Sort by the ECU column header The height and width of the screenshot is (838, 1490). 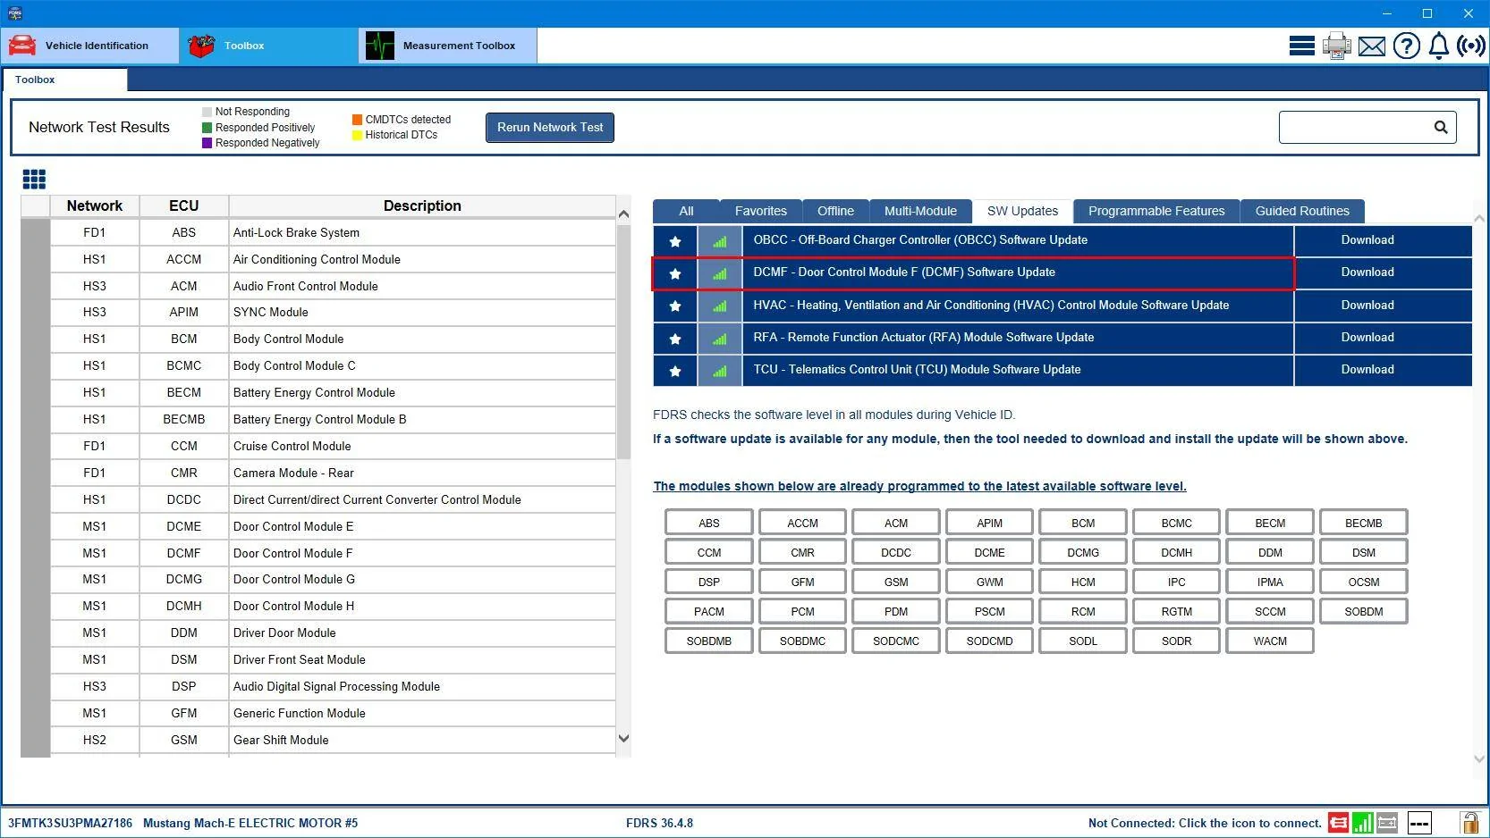click(184, 206)
